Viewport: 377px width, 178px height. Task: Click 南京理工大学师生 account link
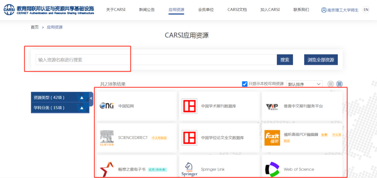tap(343, 10)
